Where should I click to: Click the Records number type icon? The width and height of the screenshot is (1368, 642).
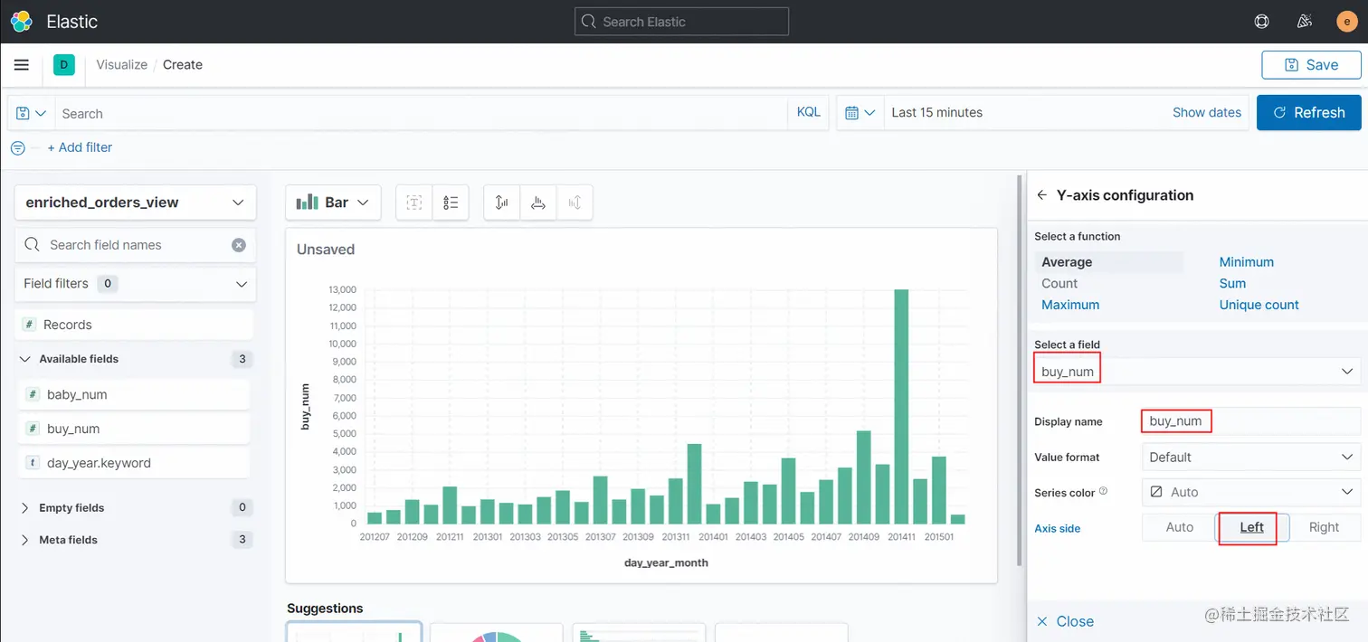(x=29, y=325)
